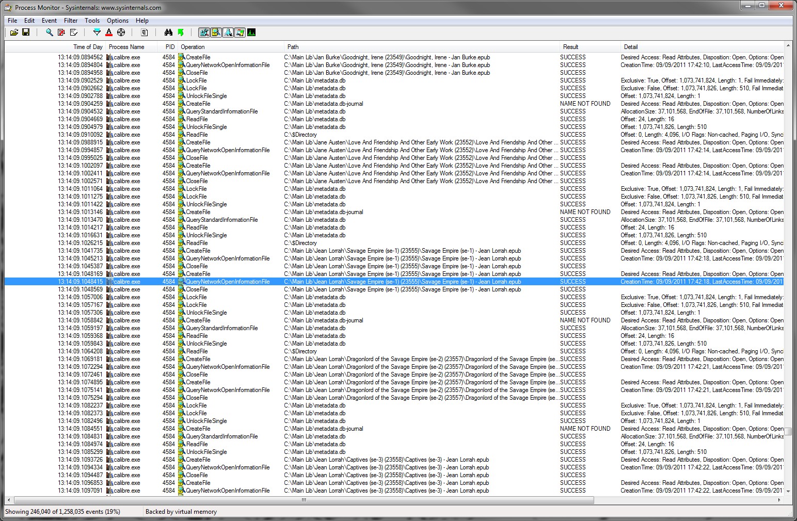Open the Options menu

[118, 21]
